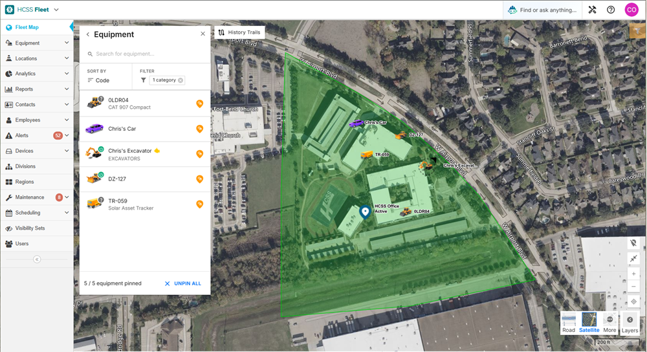The image size is (647, 352).
Task: Open the HCSS Fleet app switcher dropdown
Action: 56,10
